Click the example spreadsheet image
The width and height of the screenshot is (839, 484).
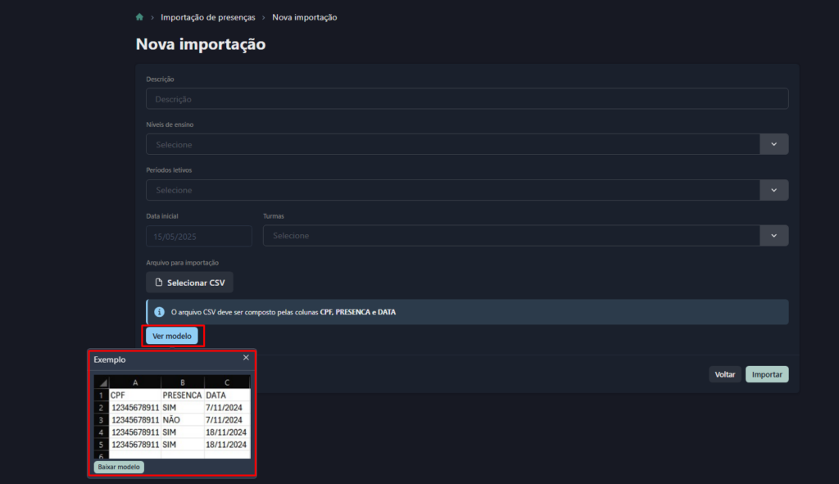pyautogui.click(x=172, y=416)
